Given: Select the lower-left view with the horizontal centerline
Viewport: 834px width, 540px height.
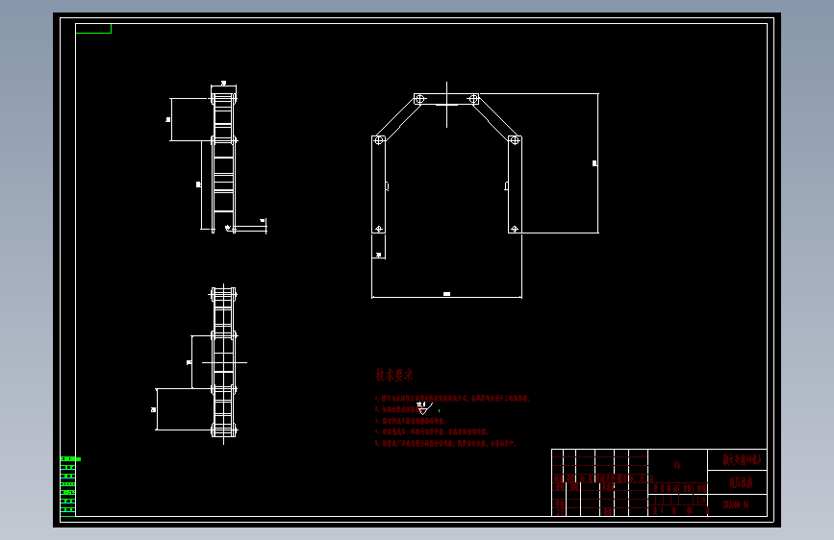Looking at the screenshot, I should [x=222, y=364].
